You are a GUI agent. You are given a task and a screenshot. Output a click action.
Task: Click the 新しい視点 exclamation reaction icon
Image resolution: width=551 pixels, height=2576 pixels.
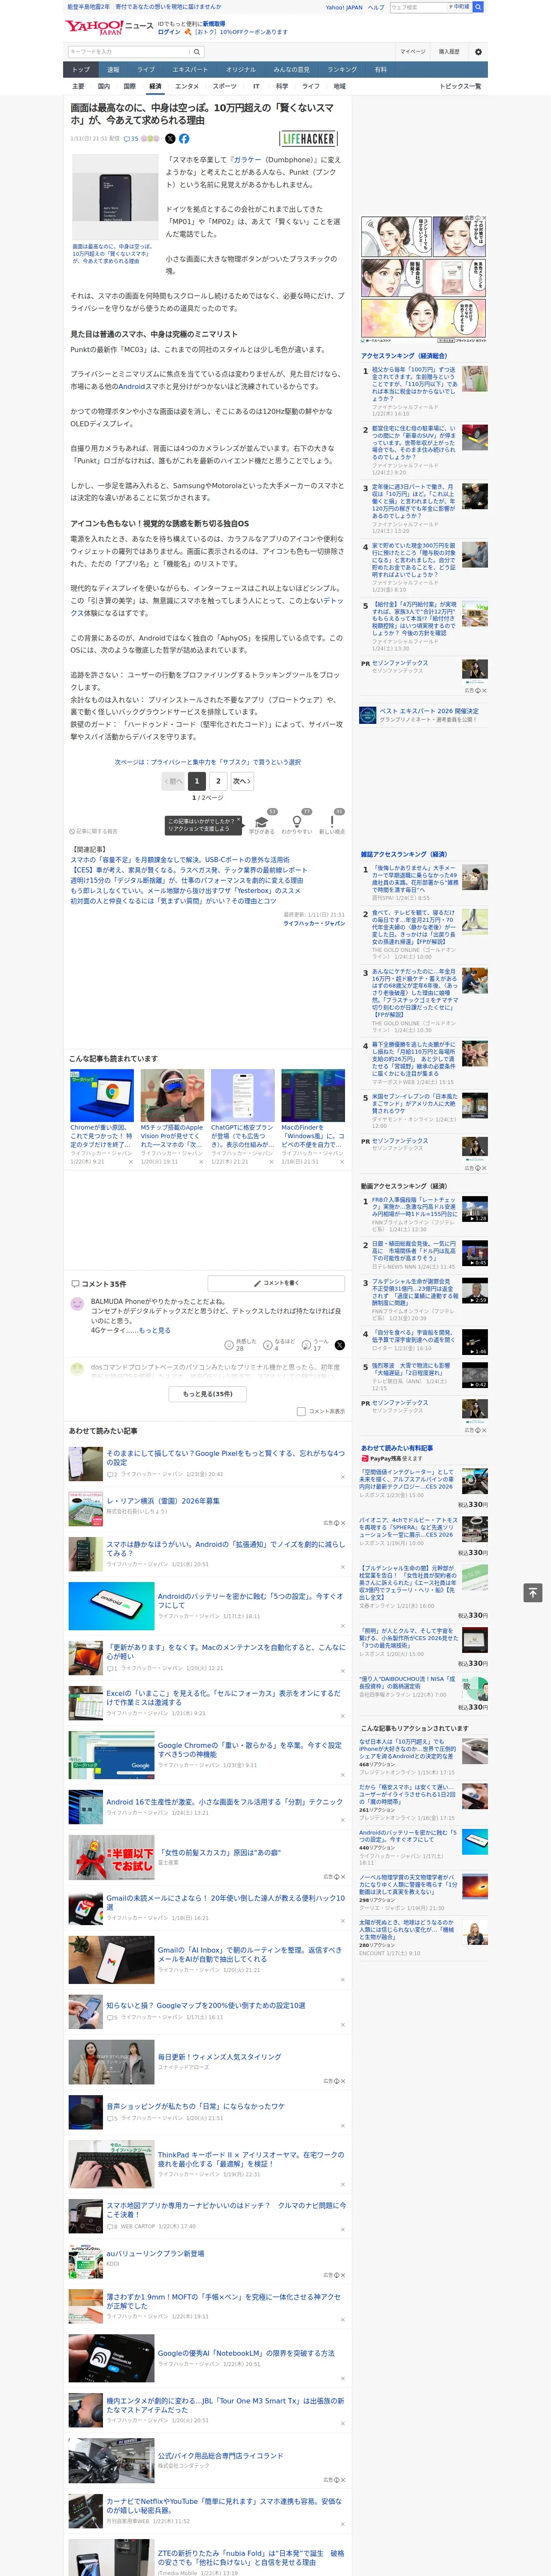[332, 822]
